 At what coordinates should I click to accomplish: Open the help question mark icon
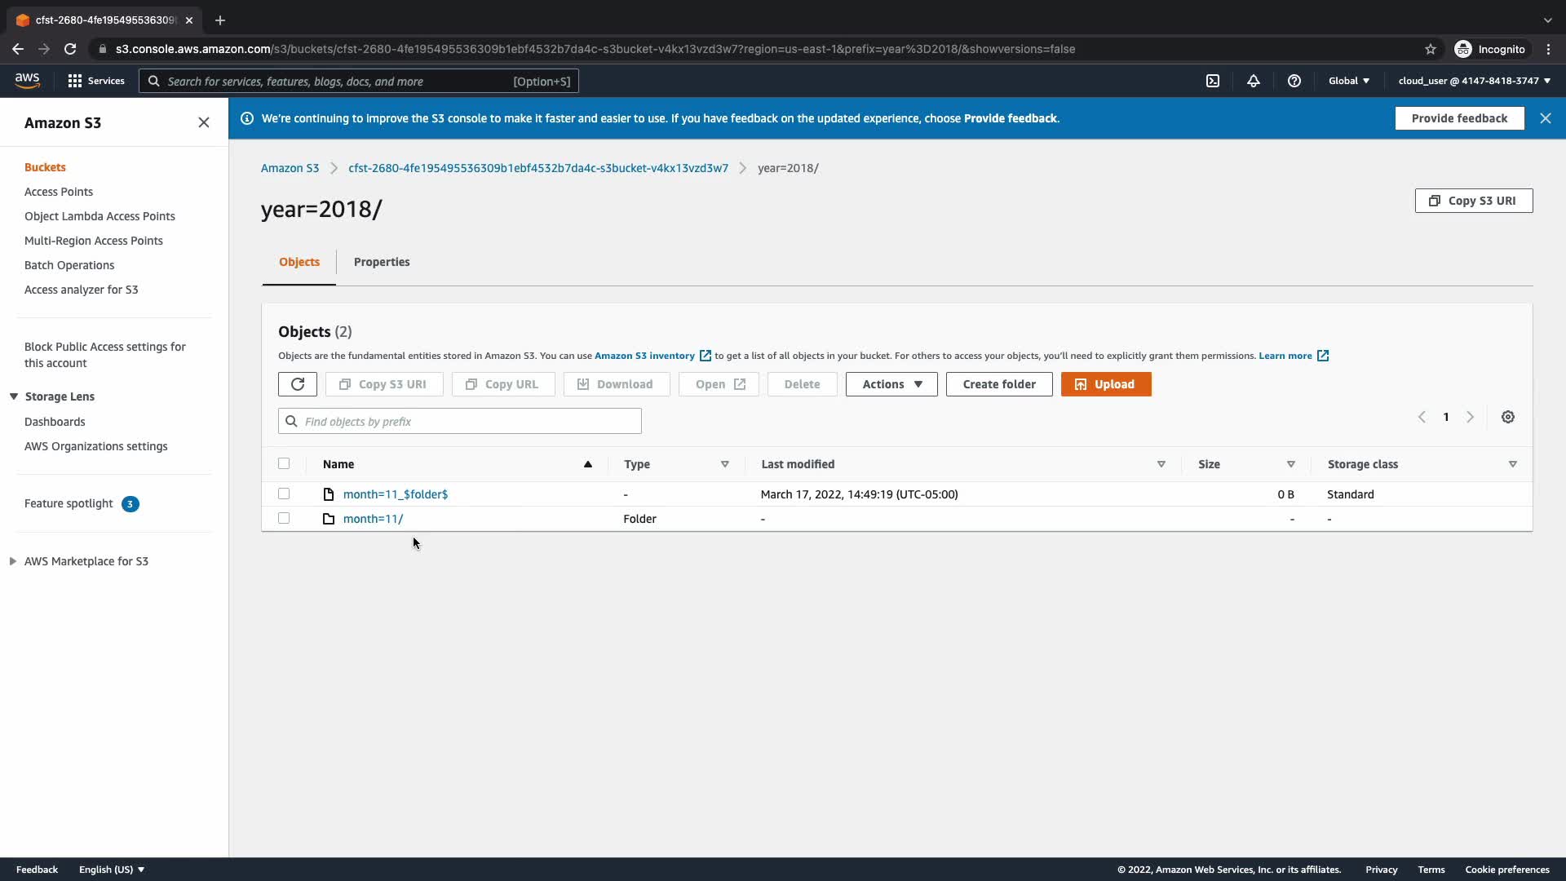point(1294,81)
